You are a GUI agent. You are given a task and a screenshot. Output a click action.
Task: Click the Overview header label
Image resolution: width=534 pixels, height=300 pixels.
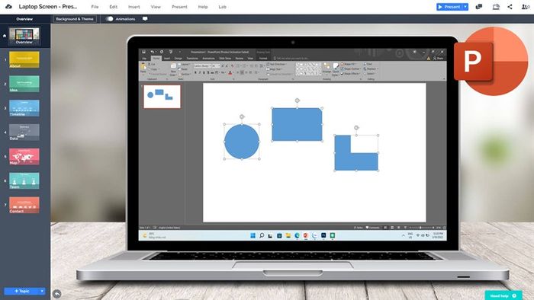(24, 19)
